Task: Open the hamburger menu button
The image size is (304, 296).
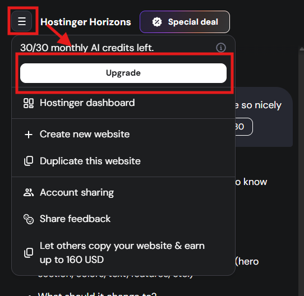Action: [22, 21]
